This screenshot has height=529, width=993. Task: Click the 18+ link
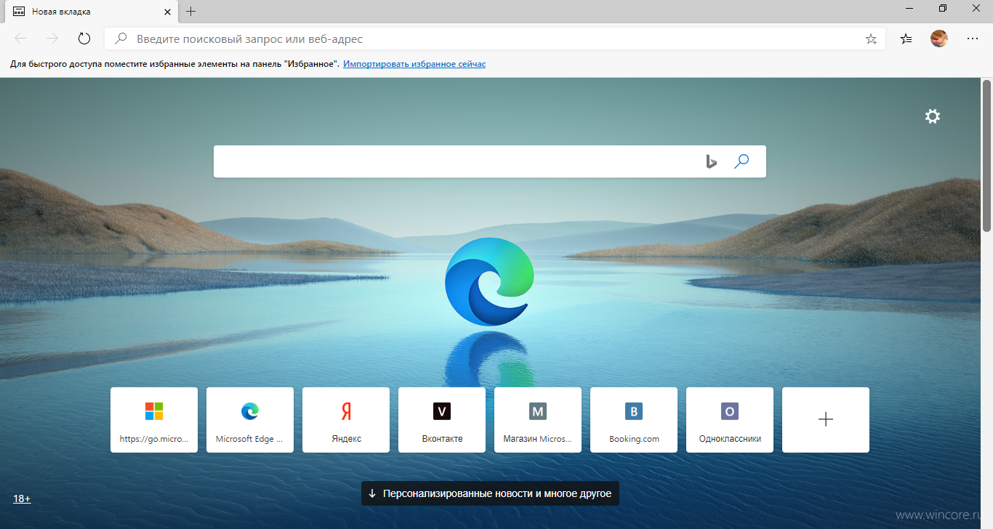pyautogui.click(x=22, y=498)
